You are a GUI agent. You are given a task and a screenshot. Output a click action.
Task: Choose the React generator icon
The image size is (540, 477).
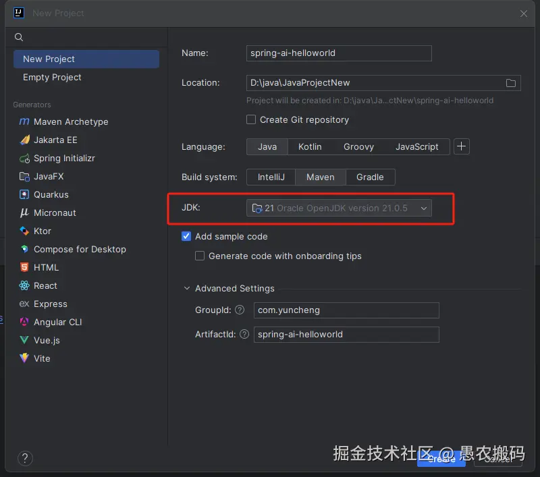(x=24, y=285)
